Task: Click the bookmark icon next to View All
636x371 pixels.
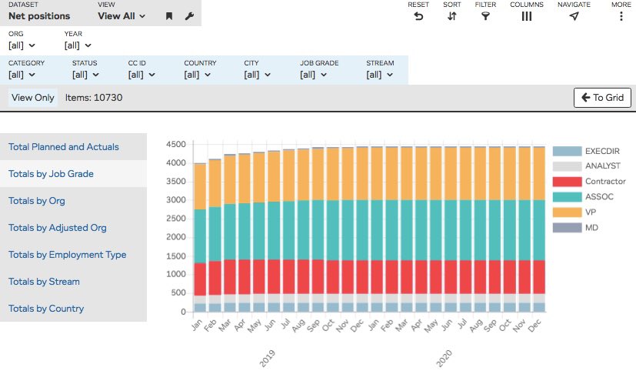Action: click(169, 16)
